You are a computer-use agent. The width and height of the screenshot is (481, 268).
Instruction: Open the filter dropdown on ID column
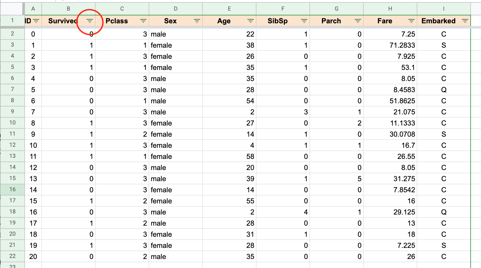point(36,21)
